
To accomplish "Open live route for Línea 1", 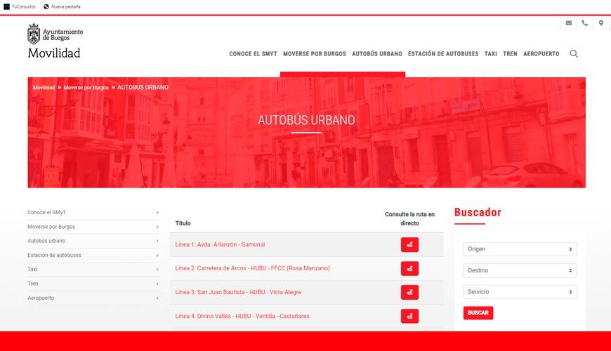I will 409,245.
